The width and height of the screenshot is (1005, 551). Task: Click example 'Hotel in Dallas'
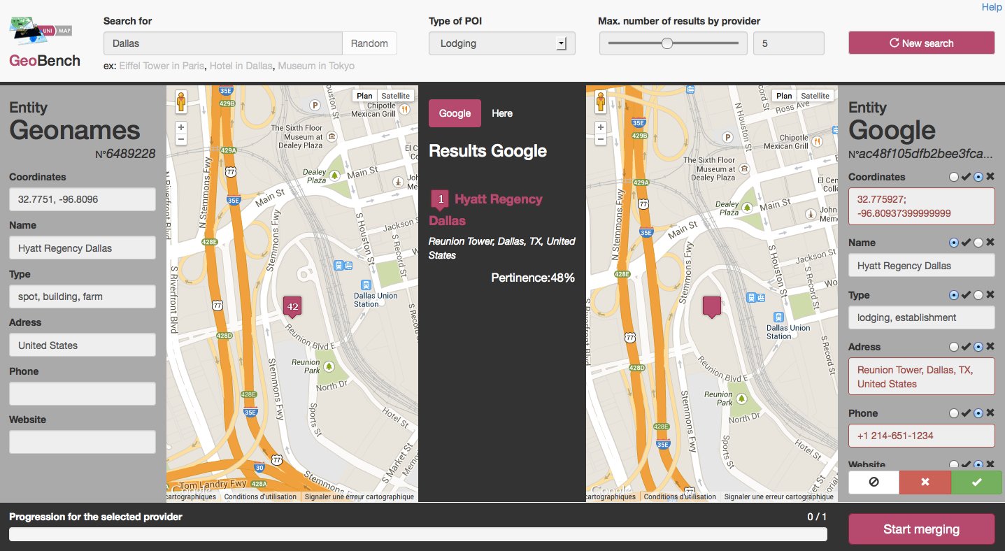point(241,66)
